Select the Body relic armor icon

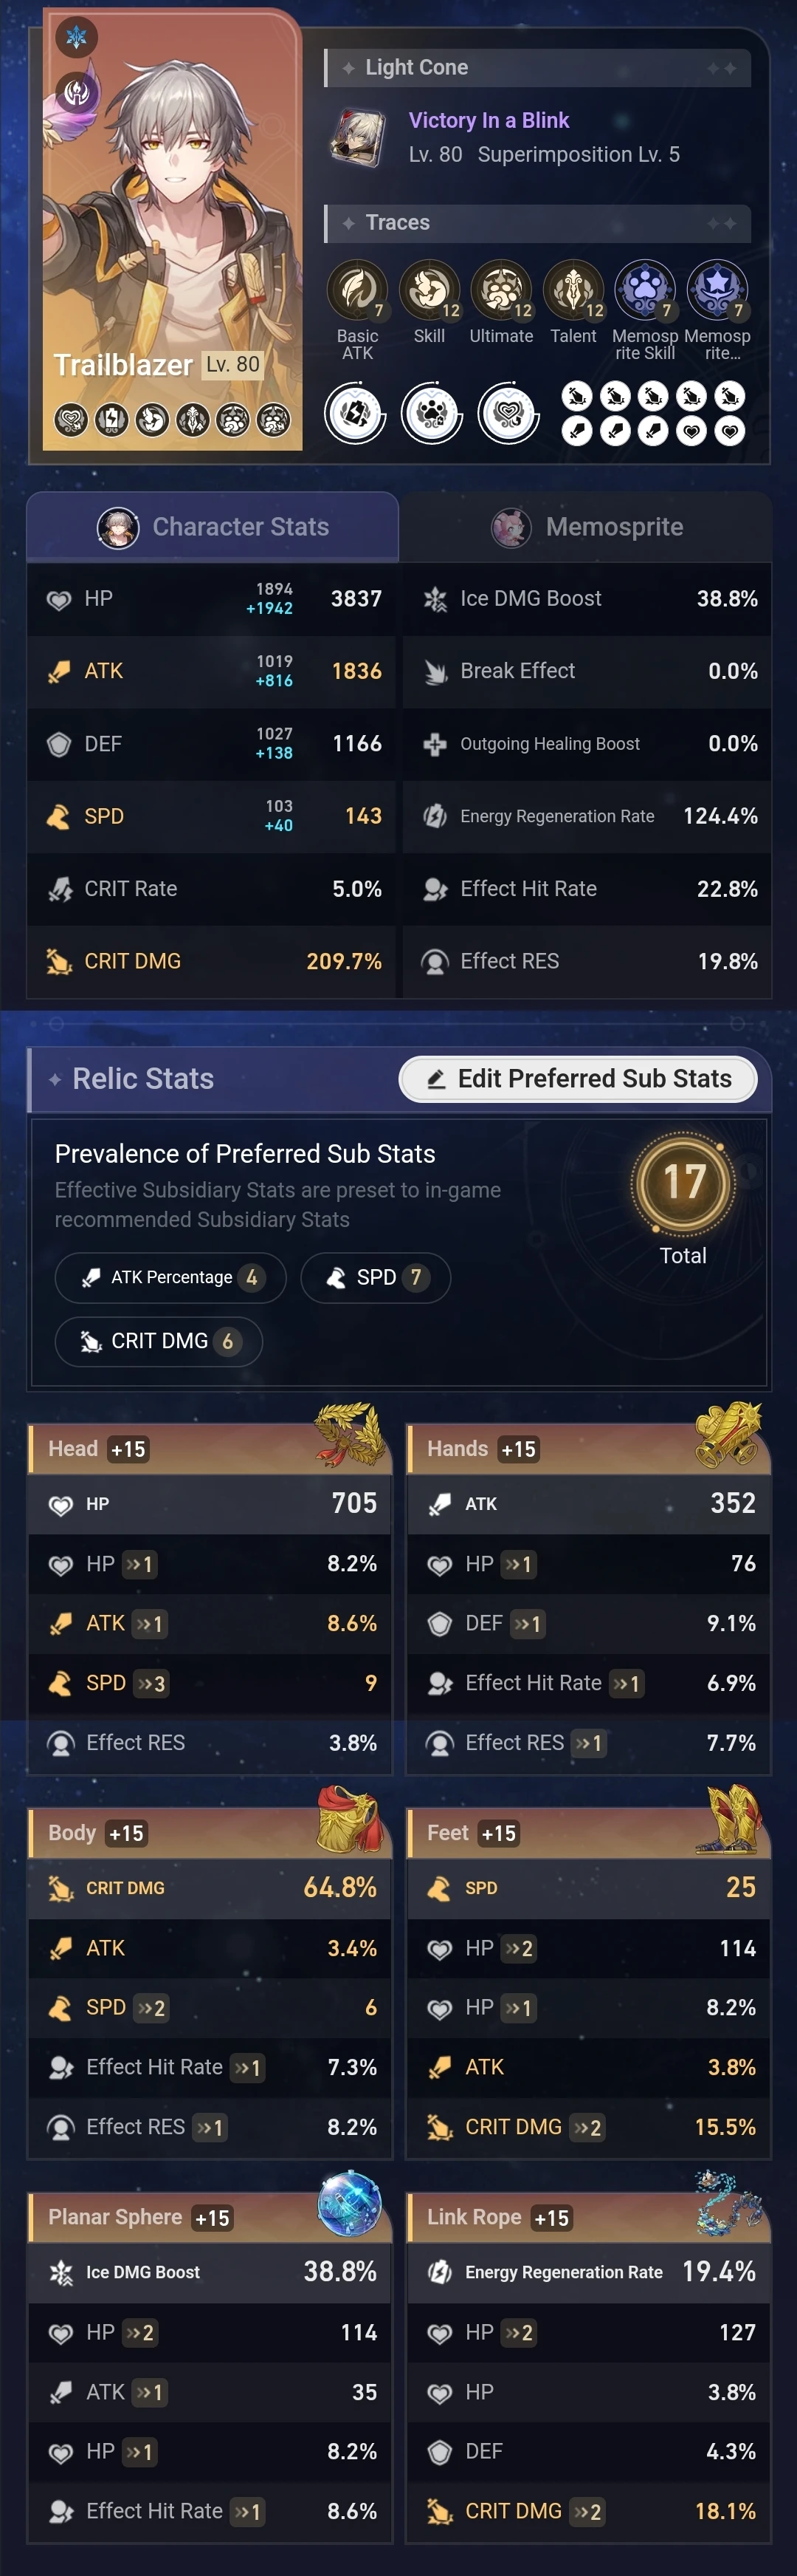[x=348, y=1819]
